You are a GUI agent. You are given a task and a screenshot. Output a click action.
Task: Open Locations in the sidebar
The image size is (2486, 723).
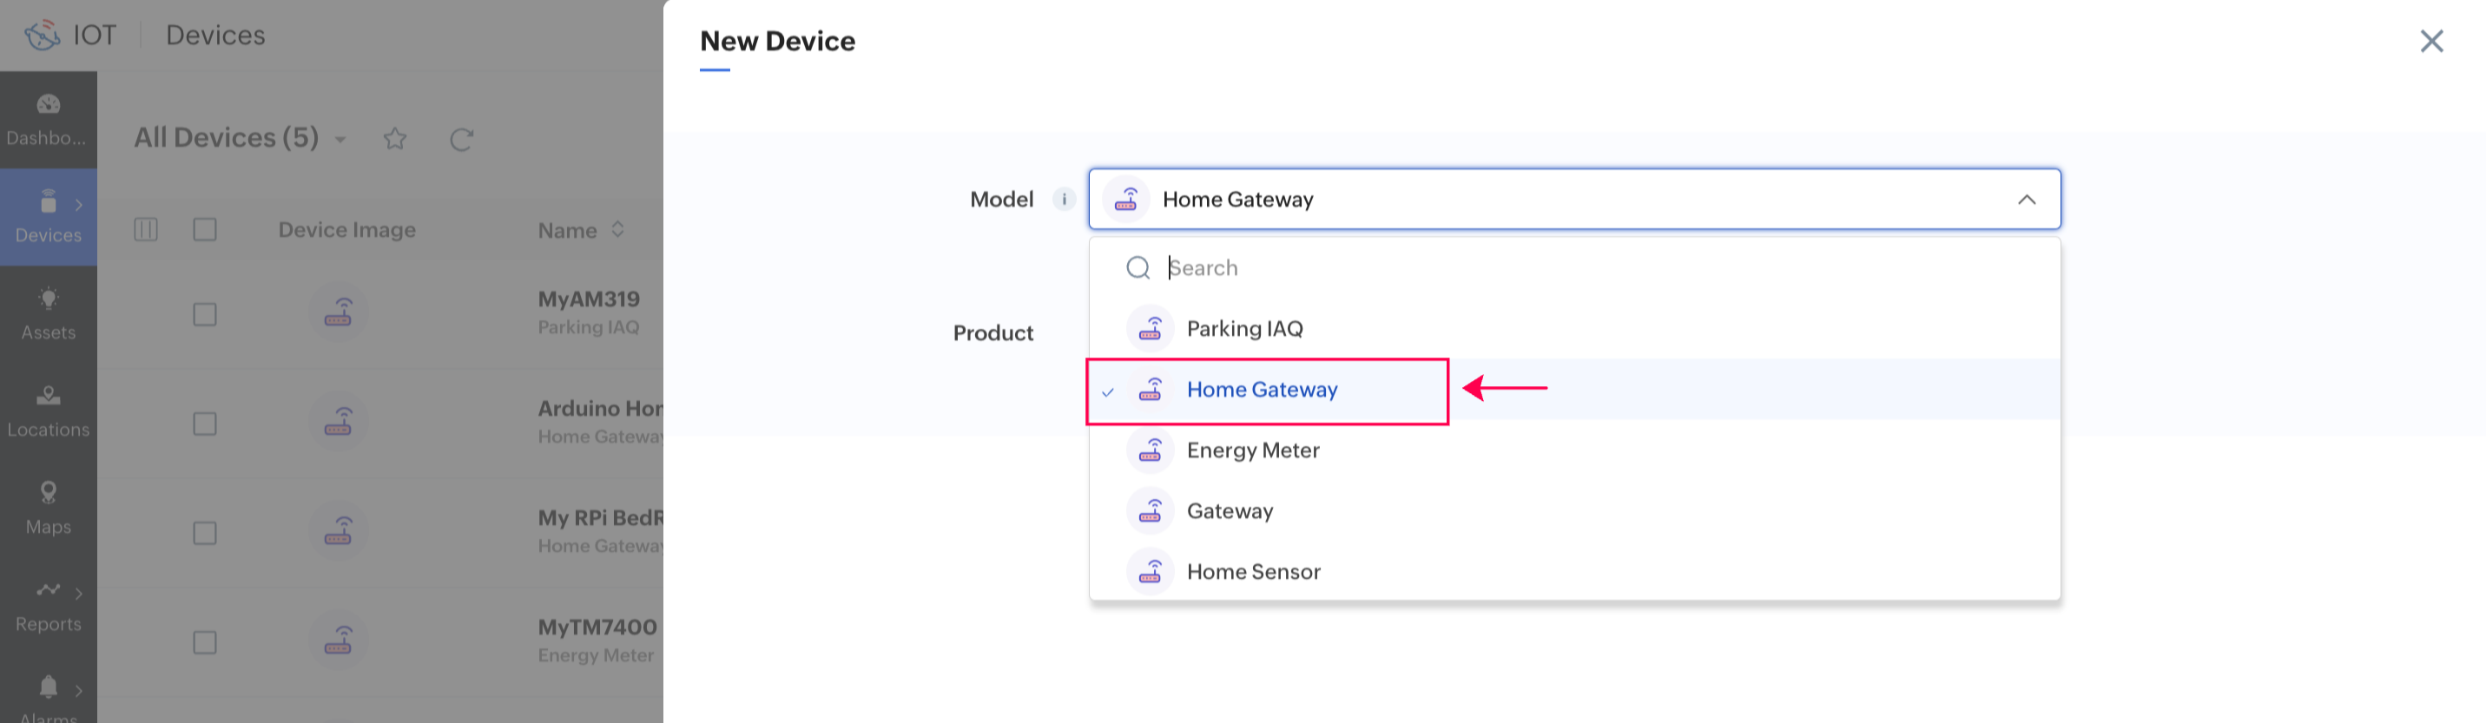click(x=49, y=411)
